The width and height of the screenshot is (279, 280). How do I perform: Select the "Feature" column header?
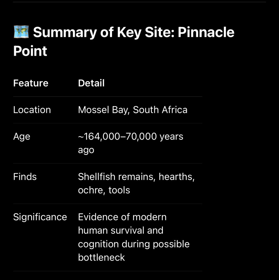tap(31, 83)
